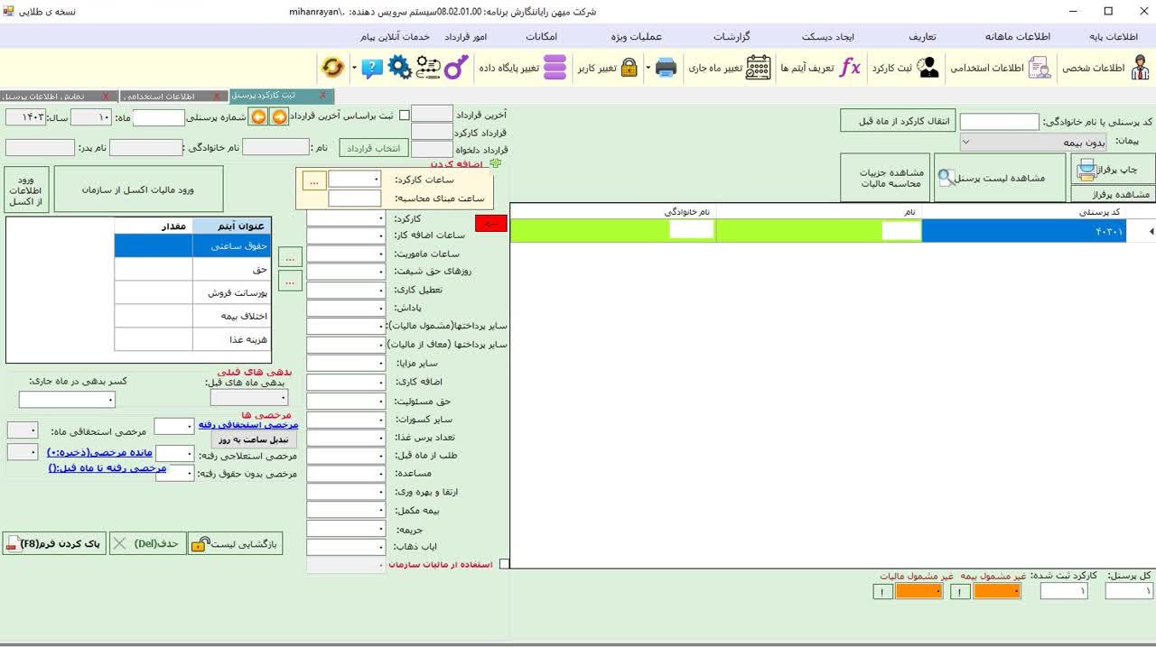Open personal information (اطلاعات شخصی) toolbar icon
This screenshot has width=1156, height=647.
tap(1140, 68)
